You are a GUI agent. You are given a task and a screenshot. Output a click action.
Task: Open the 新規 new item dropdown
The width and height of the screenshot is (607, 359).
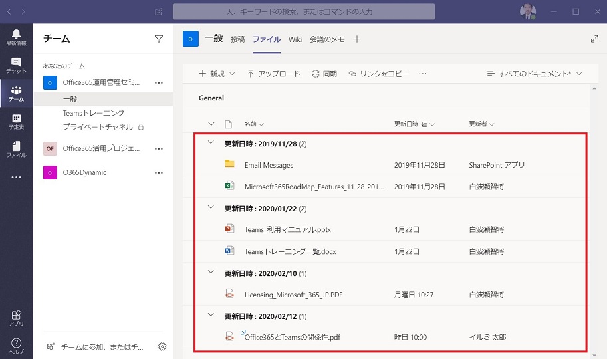coord(217,74)
